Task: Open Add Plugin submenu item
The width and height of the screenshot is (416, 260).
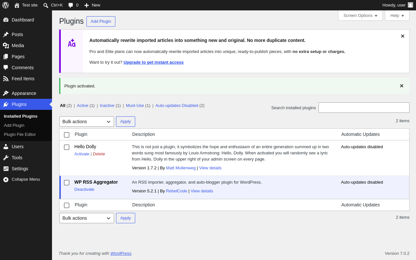Action: click(14, 125)
